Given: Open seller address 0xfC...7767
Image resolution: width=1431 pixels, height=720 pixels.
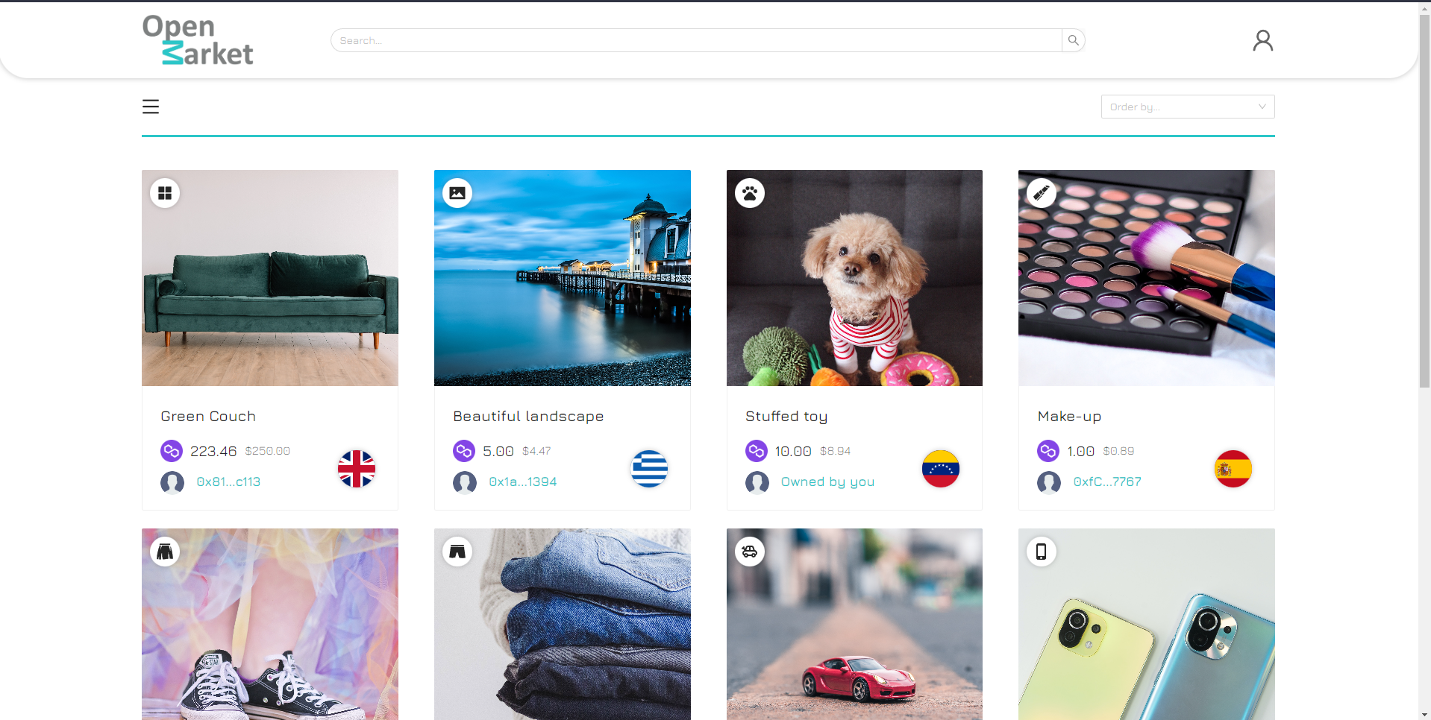Looking at the screenshot, I should [x=1107, y=481].
